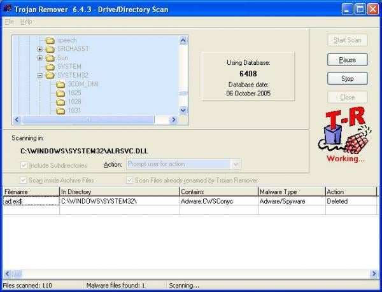Image resolution: width=382 pixels, height=292 pixels.
Task: Open the Help menu
Action: coord(26,22)
